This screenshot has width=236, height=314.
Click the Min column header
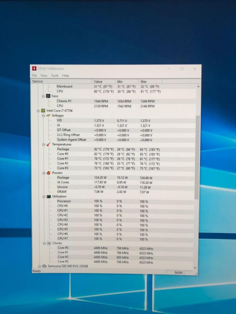(127, 82)
